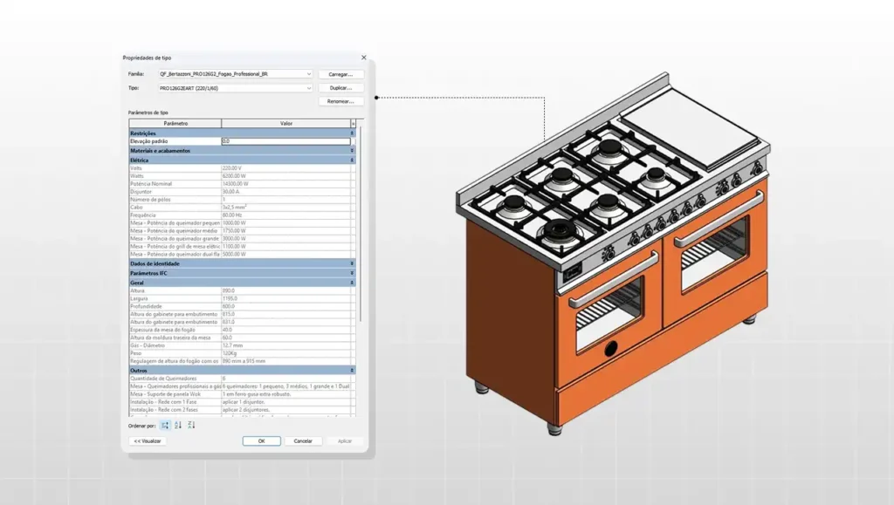The image size is (894, 505).
Task: Sort parameters ascending with the A-Z icon
Action: [178, 426]
